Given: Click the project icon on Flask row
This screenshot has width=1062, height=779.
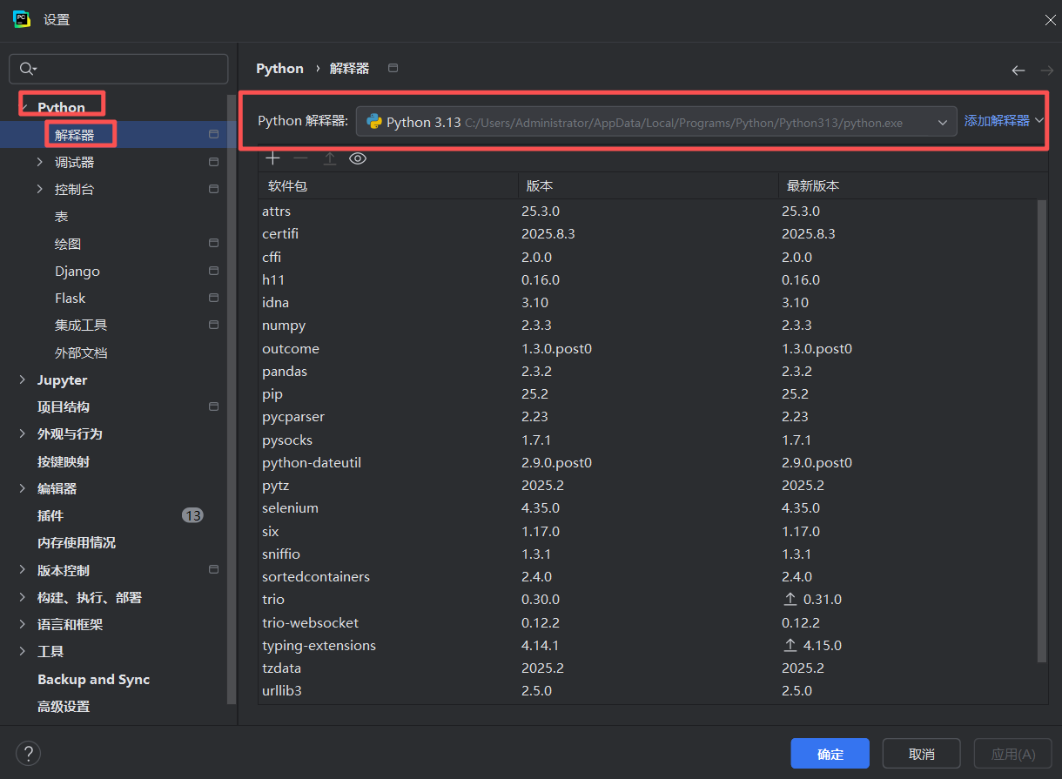Looking at the screenshot, I should [x=214, y=298].
